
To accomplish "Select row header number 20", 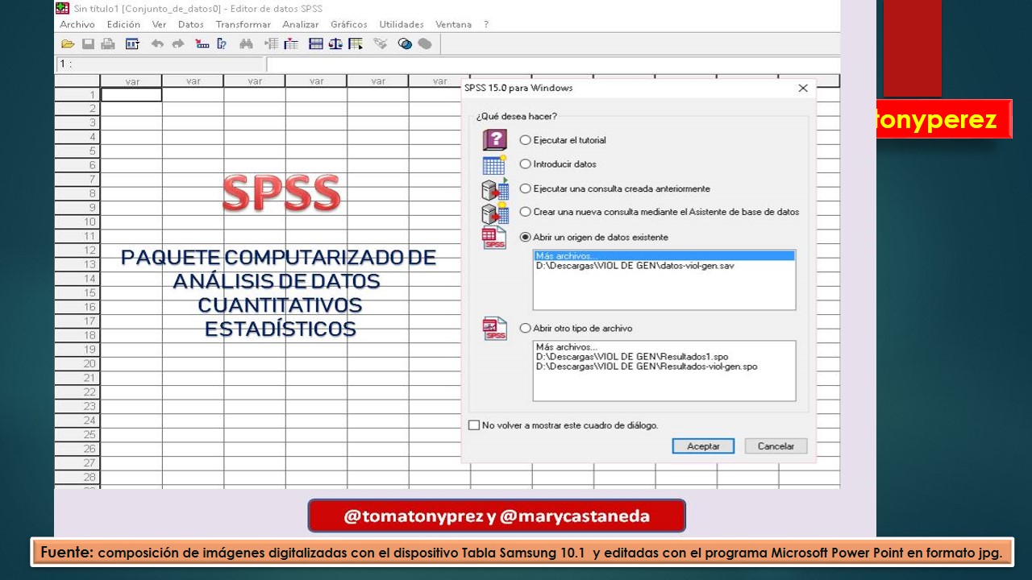I will coord(77,363).
